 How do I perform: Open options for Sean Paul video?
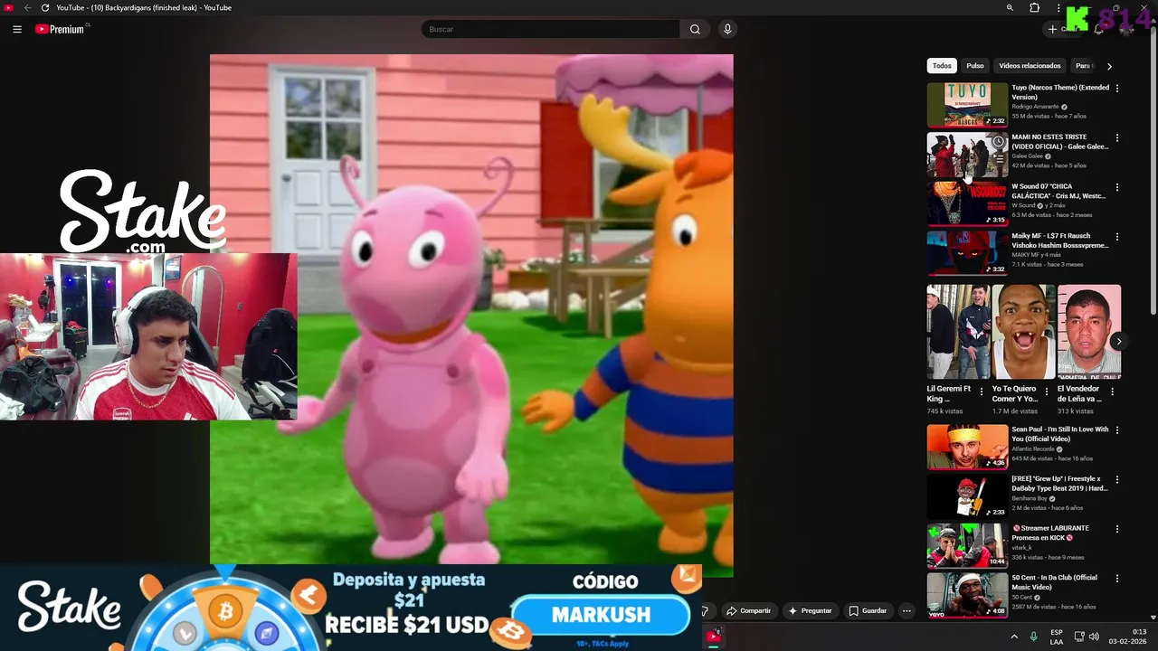click(1117, 430)
